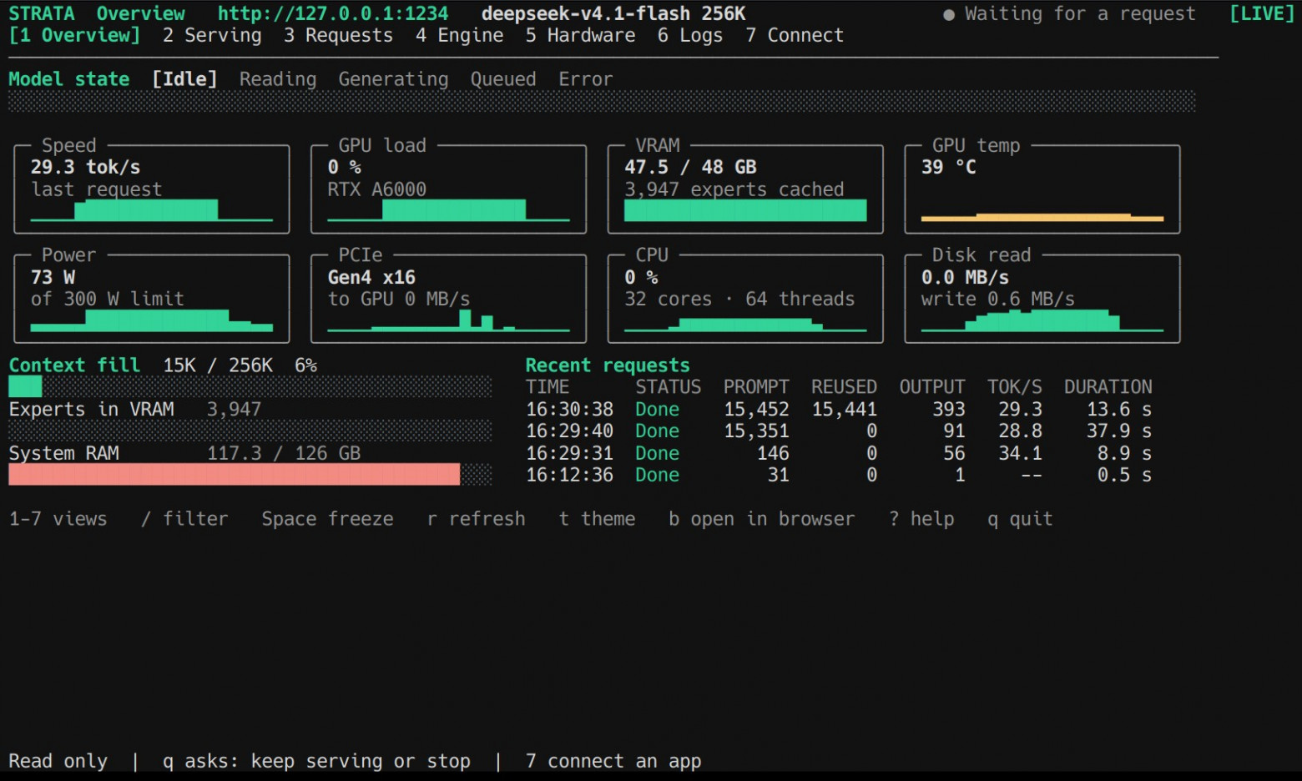The width and height of the screenshot is (1302, 781).
Task: Click the Context fill progress bar
Action: pyautogui.click(x=250, y=386)
